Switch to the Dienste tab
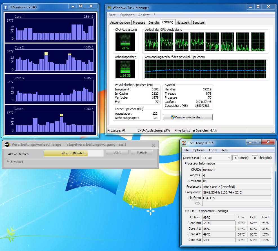This screenshot has width=278, height=251. pyautogui.click(x=154, y=23)
